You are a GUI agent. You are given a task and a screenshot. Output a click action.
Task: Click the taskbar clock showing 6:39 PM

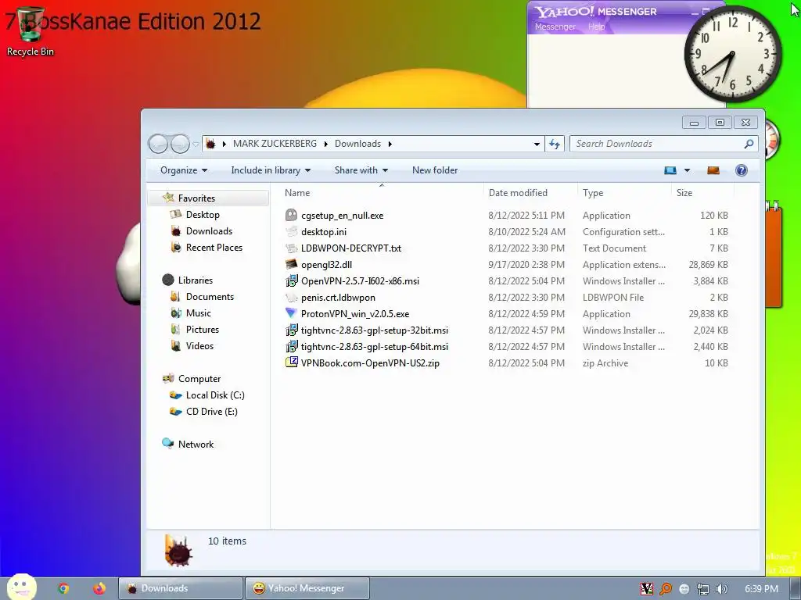pos(761,589)
